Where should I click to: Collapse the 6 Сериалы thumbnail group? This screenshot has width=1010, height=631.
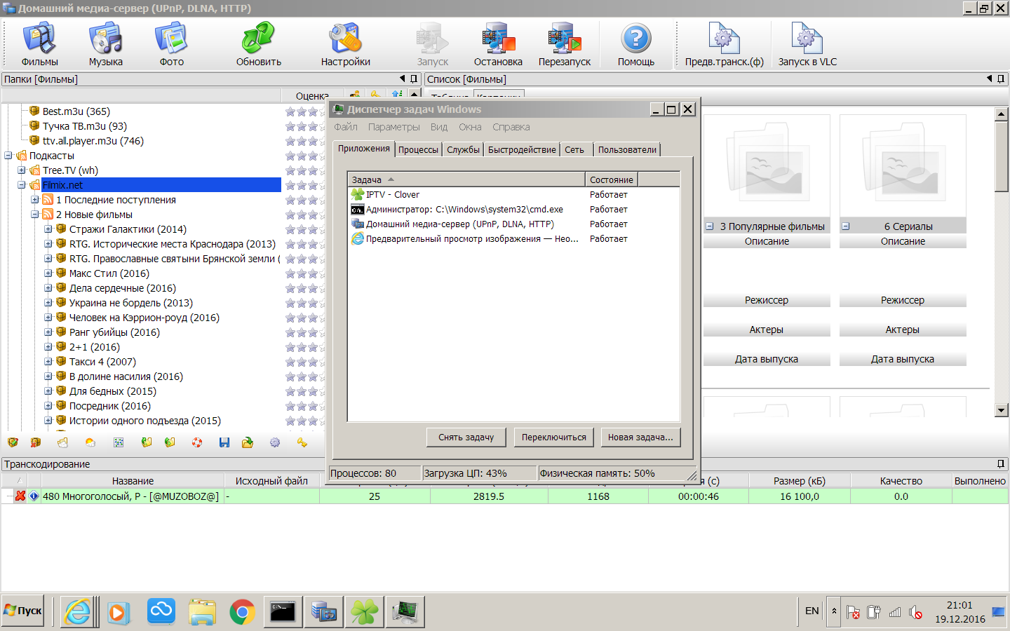click(846, 226)
